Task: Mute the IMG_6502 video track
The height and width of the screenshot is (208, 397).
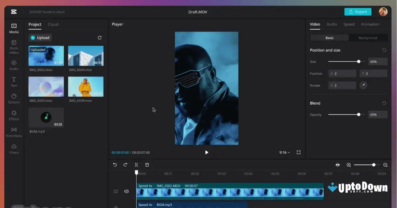Action: 126,191
